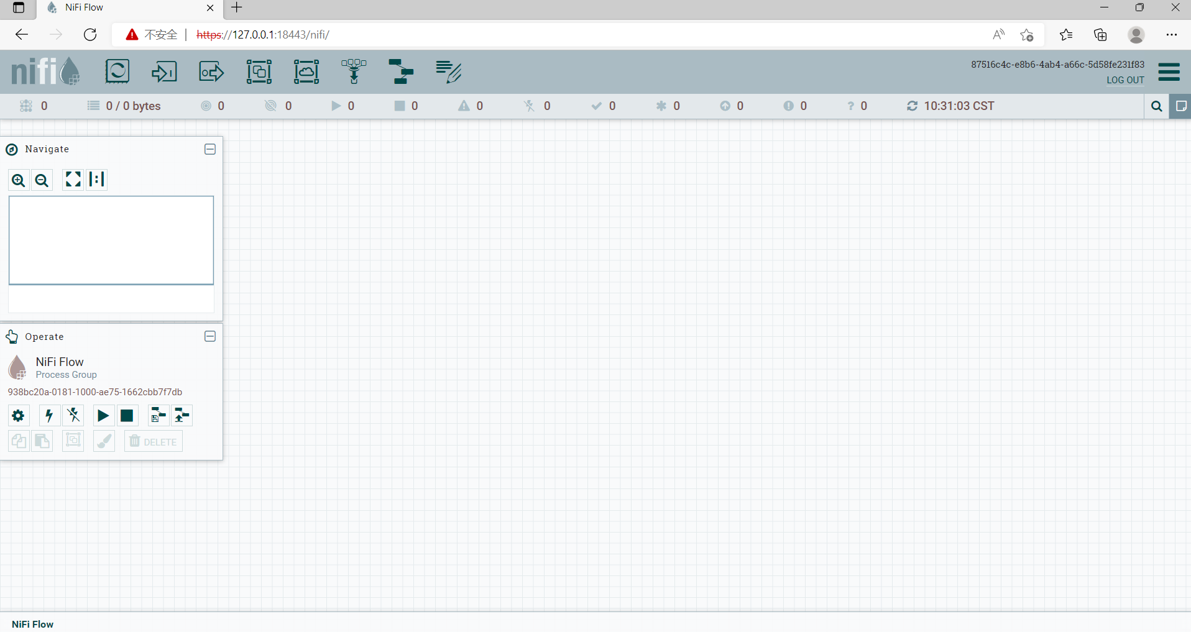Click the process group ID text
The width and height of the screenshot is (1191, 632).
(x=95, y=392)
